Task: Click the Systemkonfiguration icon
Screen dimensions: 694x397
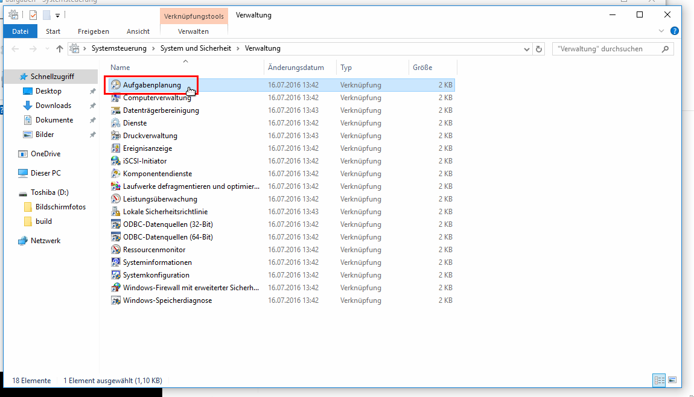Action: [115, 275]
